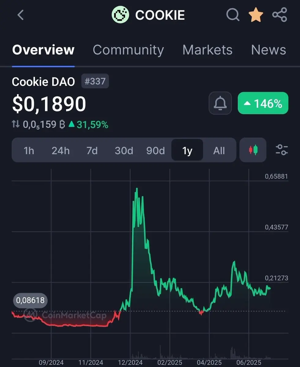Pick the 90d time range
Image resolution: width=300 pixels, height=367 pixels.
(x=155, y=150)
